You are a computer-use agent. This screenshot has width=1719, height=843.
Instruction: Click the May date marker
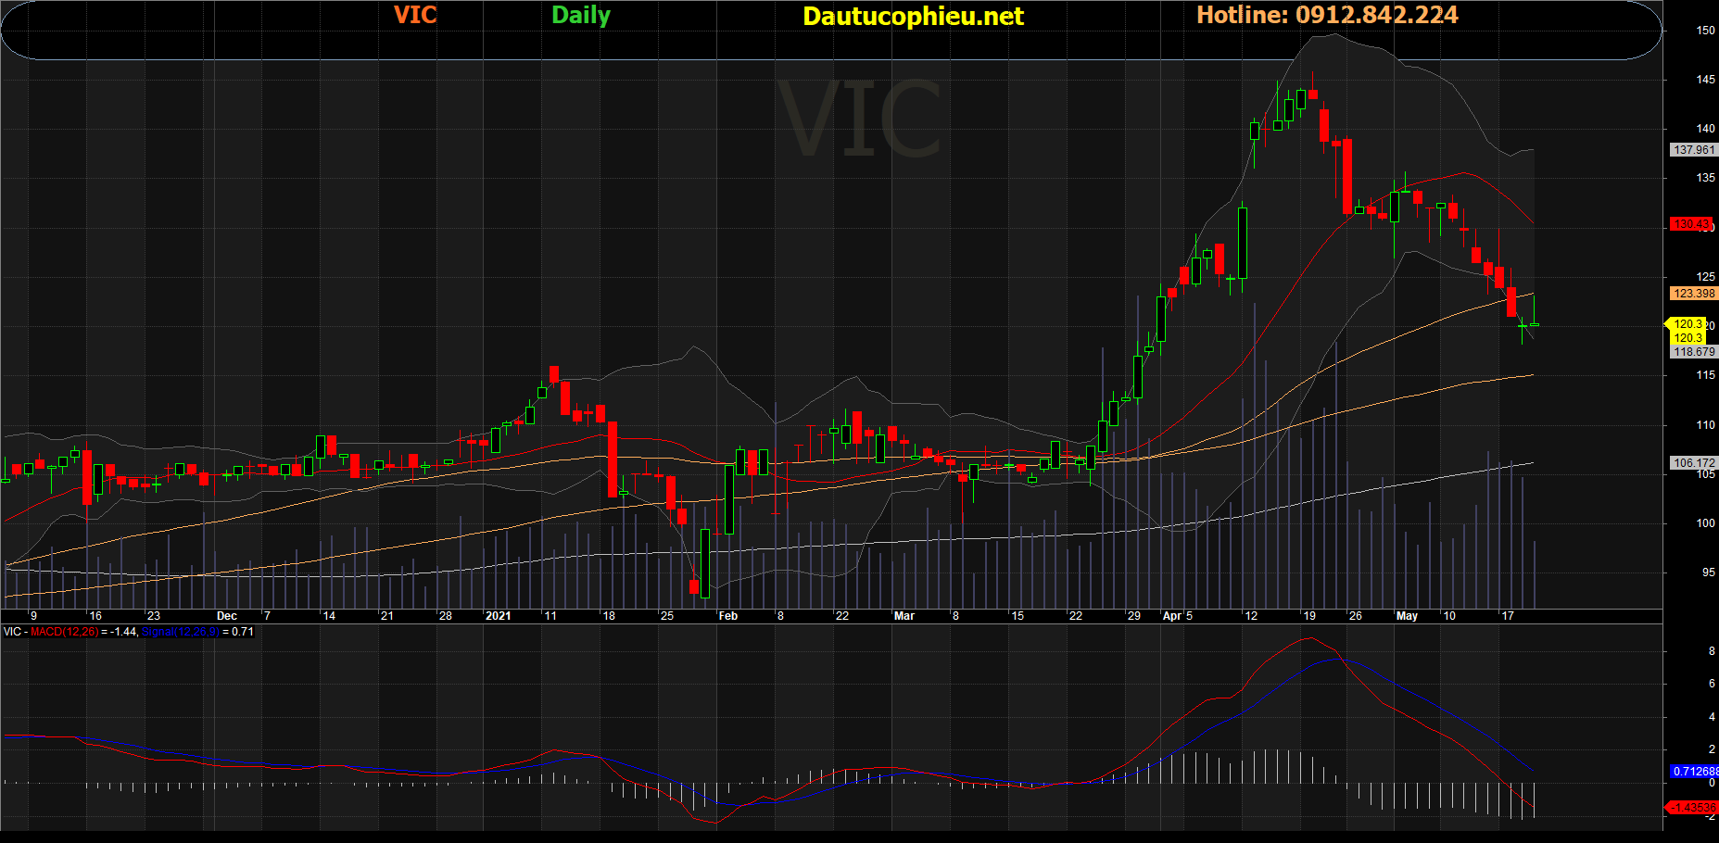pyautogui.click(x=1407, y=616)
